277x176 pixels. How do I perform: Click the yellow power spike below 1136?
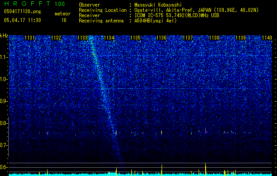point(162,170)
